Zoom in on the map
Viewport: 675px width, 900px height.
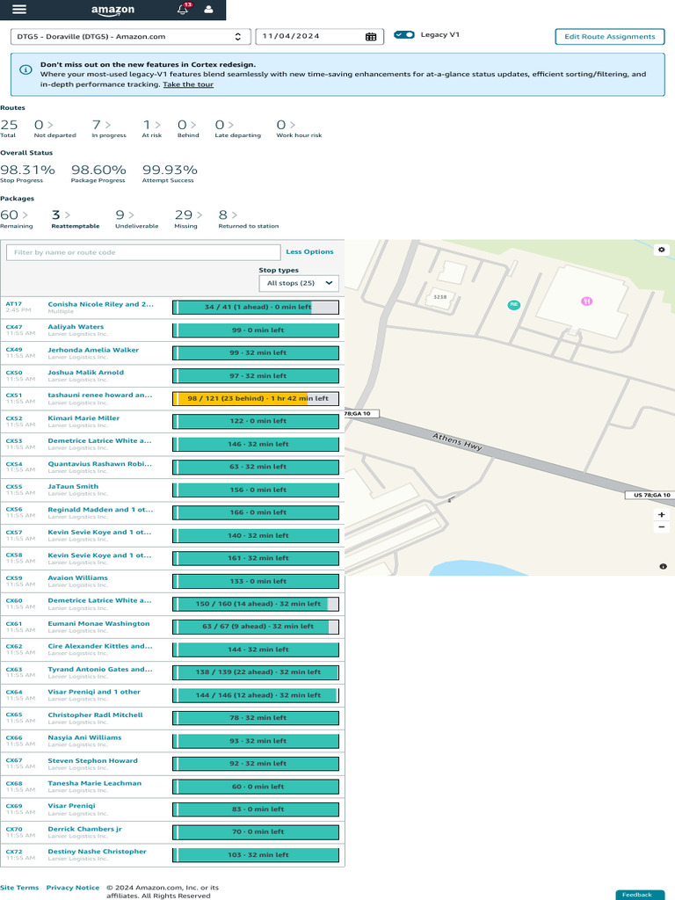(661, 515)
